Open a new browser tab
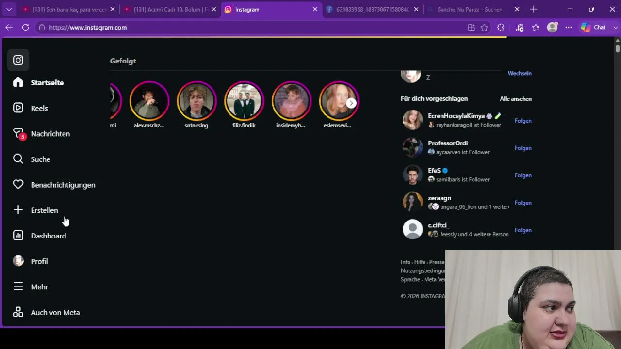This screenshot has width=621, height=349. point(534,9)
